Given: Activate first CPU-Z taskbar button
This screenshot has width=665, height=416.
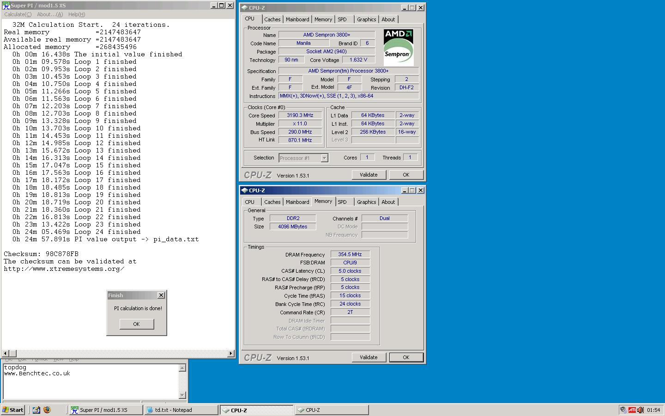Looking at the screenshot, I should [256, 410].
